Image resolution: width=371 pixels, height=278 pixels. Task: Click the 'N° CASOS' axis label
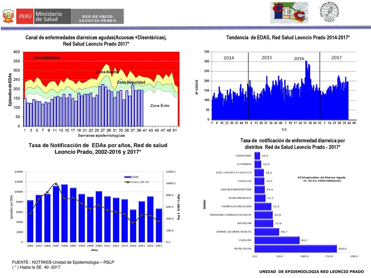(196, 87)
